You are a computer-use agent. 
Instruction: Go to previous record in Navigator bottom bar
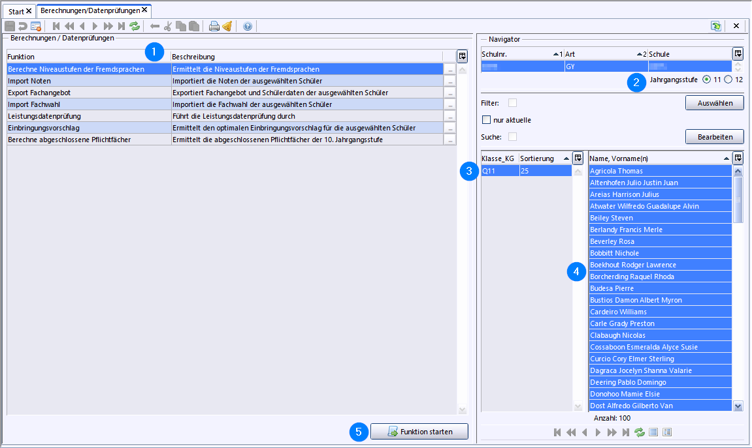point(584,432)
